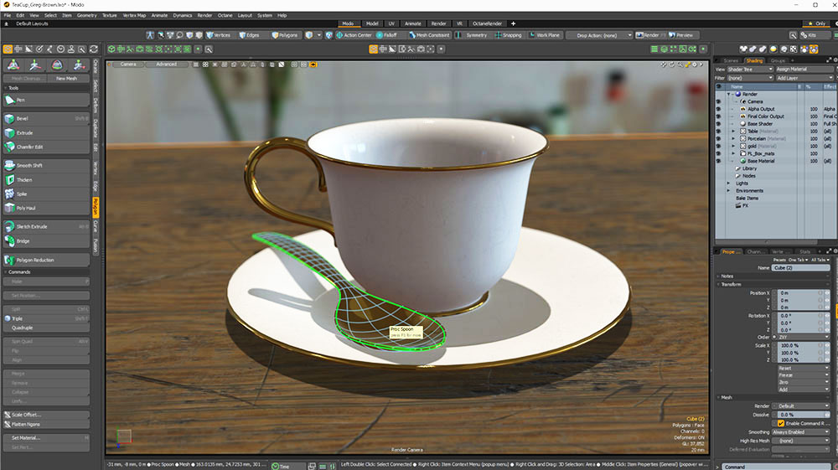Toggle Enable Command Regions checkbox

781,423
